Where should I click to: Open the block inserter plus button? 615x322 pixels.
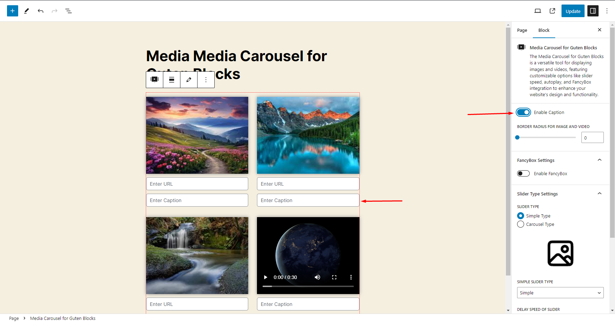pyautogui.click(x=13, y=11)
